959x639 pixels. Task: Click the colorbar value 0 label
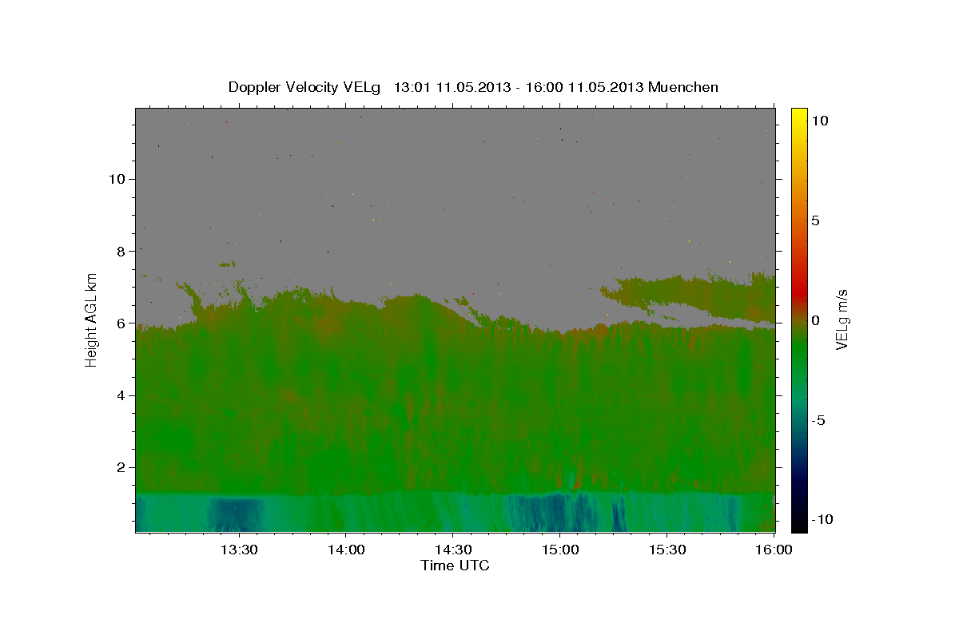tap(815, 320)
